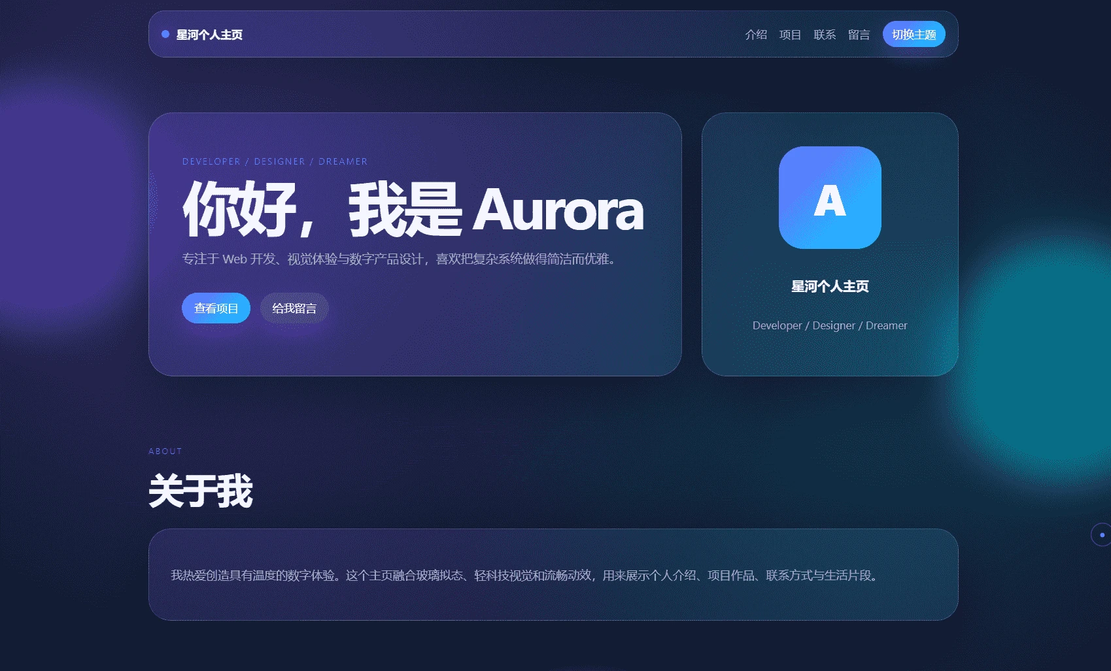Click the 我热爱创造具有温度的数字体验 about paragraph

coord(526,575)
